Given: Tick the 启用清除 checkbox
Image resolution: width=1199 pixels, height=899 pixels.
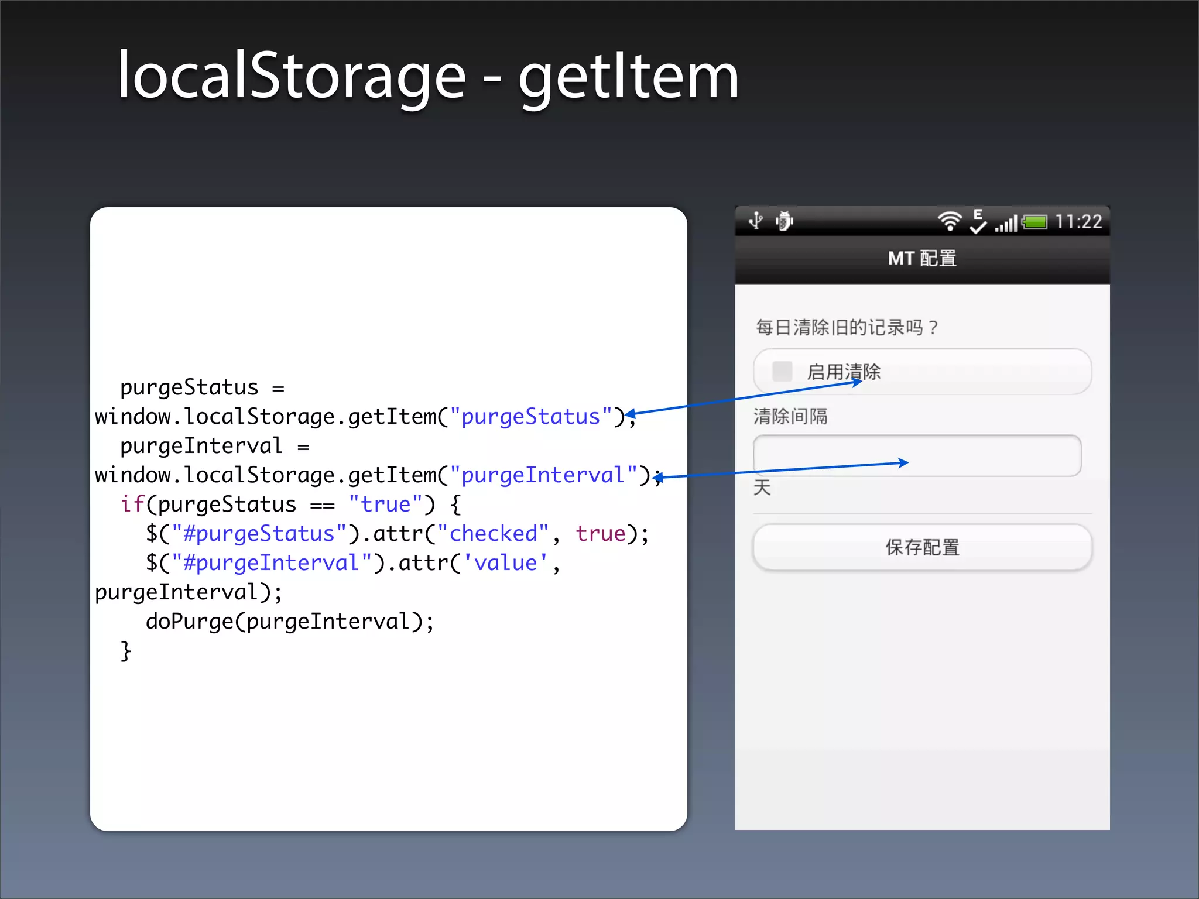Looking at the screenshot, I should [x=782, y=371].
